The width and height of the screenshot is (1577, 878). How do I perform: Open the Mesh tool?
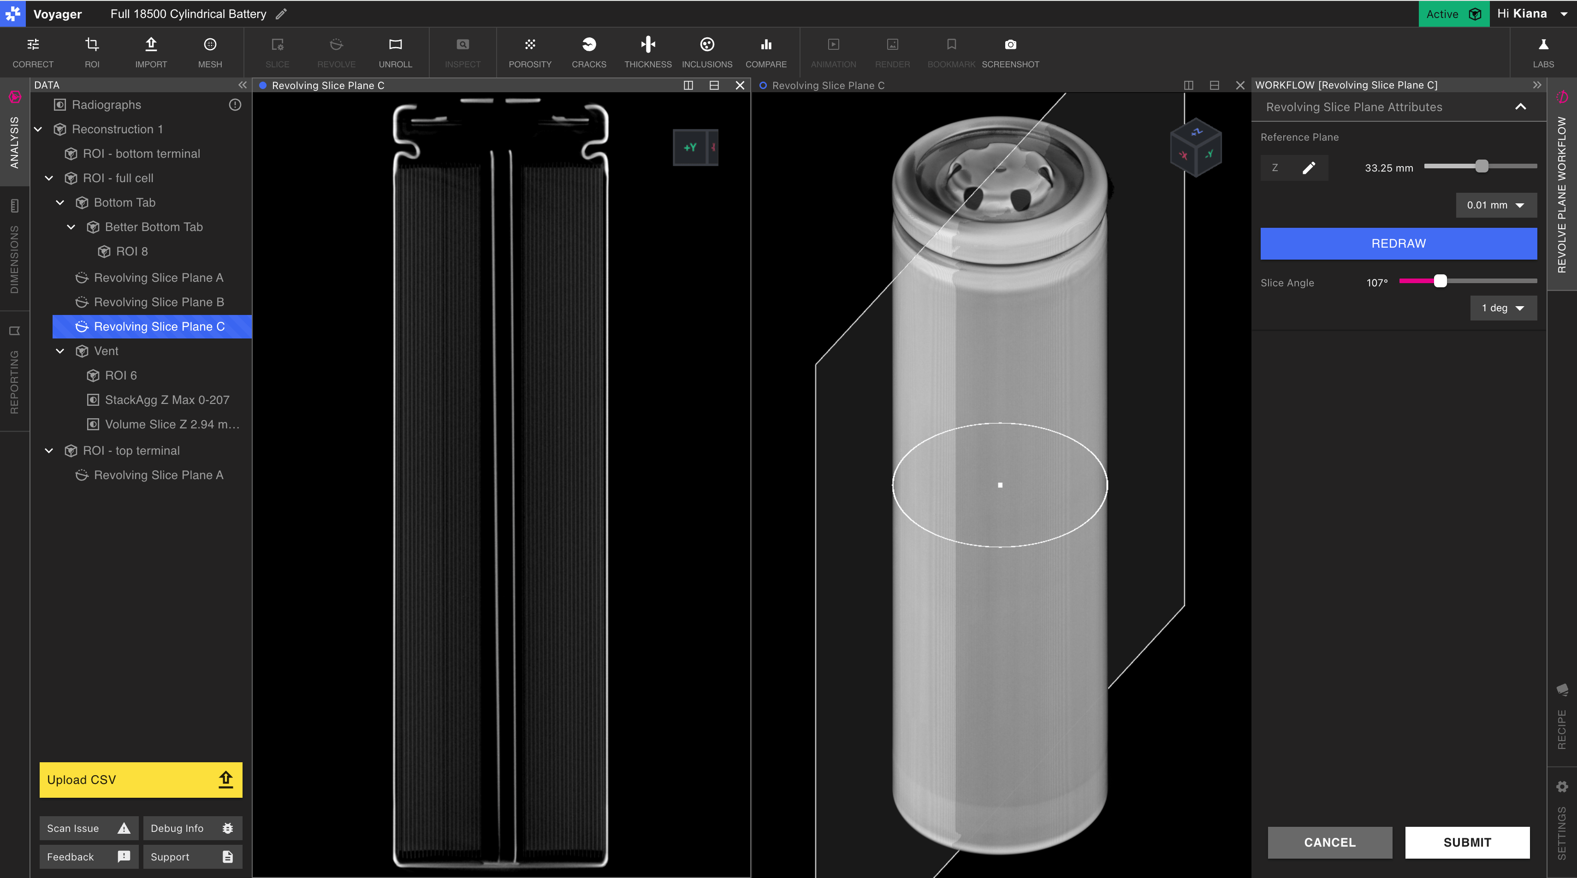pyautogui.click(x=210, y=52)
